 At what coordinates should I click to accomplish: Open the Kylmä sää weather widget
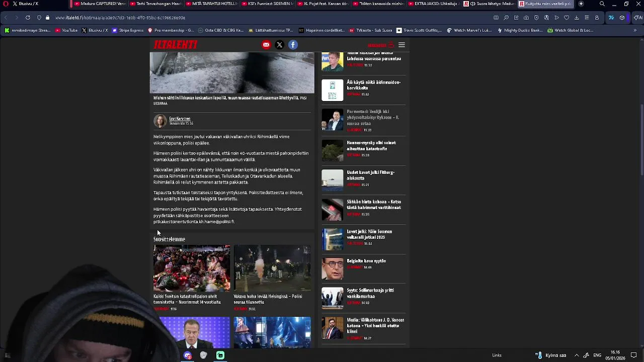coord(552,355)
